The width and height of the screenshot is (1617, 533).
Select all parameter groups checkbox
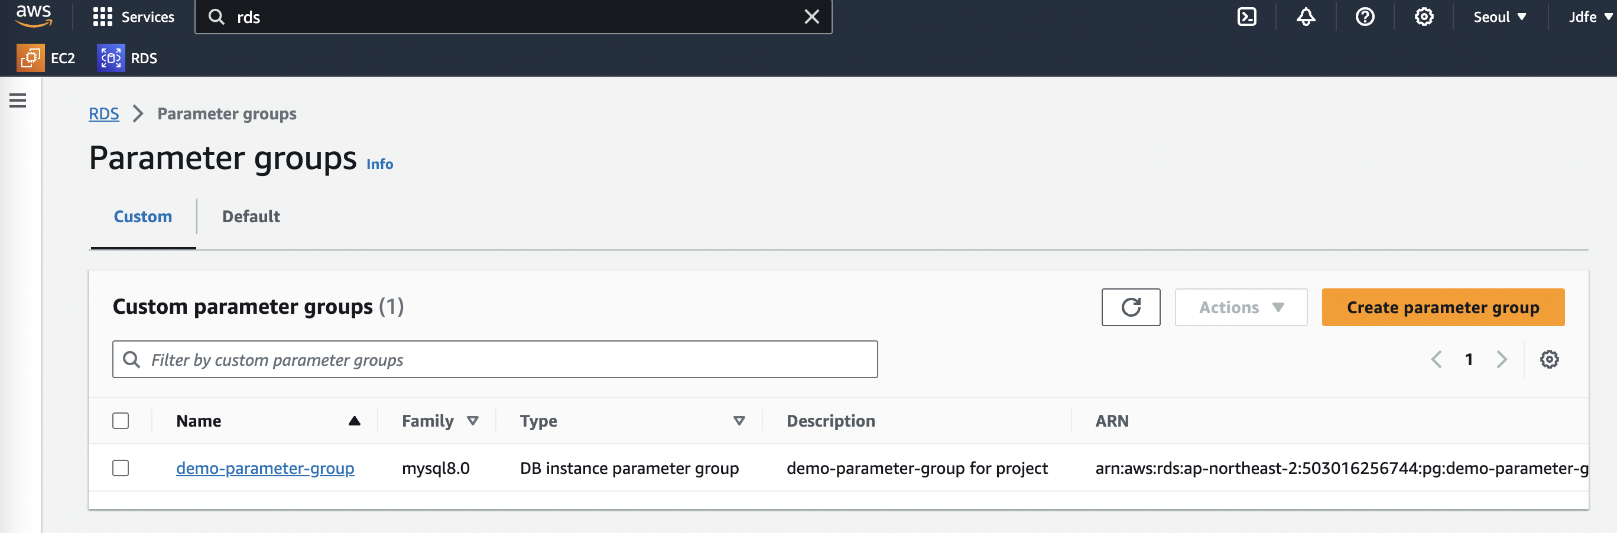(x=121, y=421)
